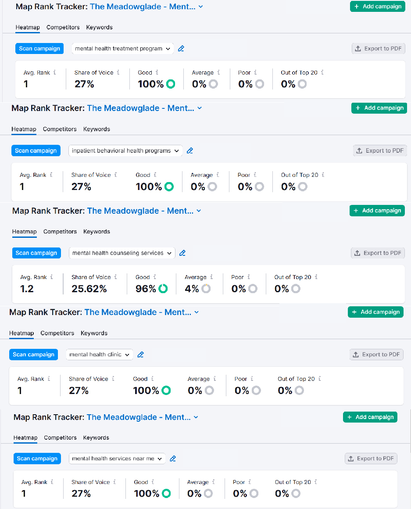The height and width of the screenshot is (509, 411).
Task: Open the "mental health clinic" keyword dropdown
Action: click(99, 355)
